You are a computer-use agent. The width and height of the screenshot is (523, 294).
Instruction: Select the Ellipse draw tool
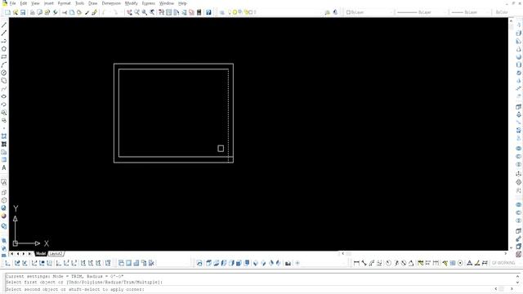point(4,96)
